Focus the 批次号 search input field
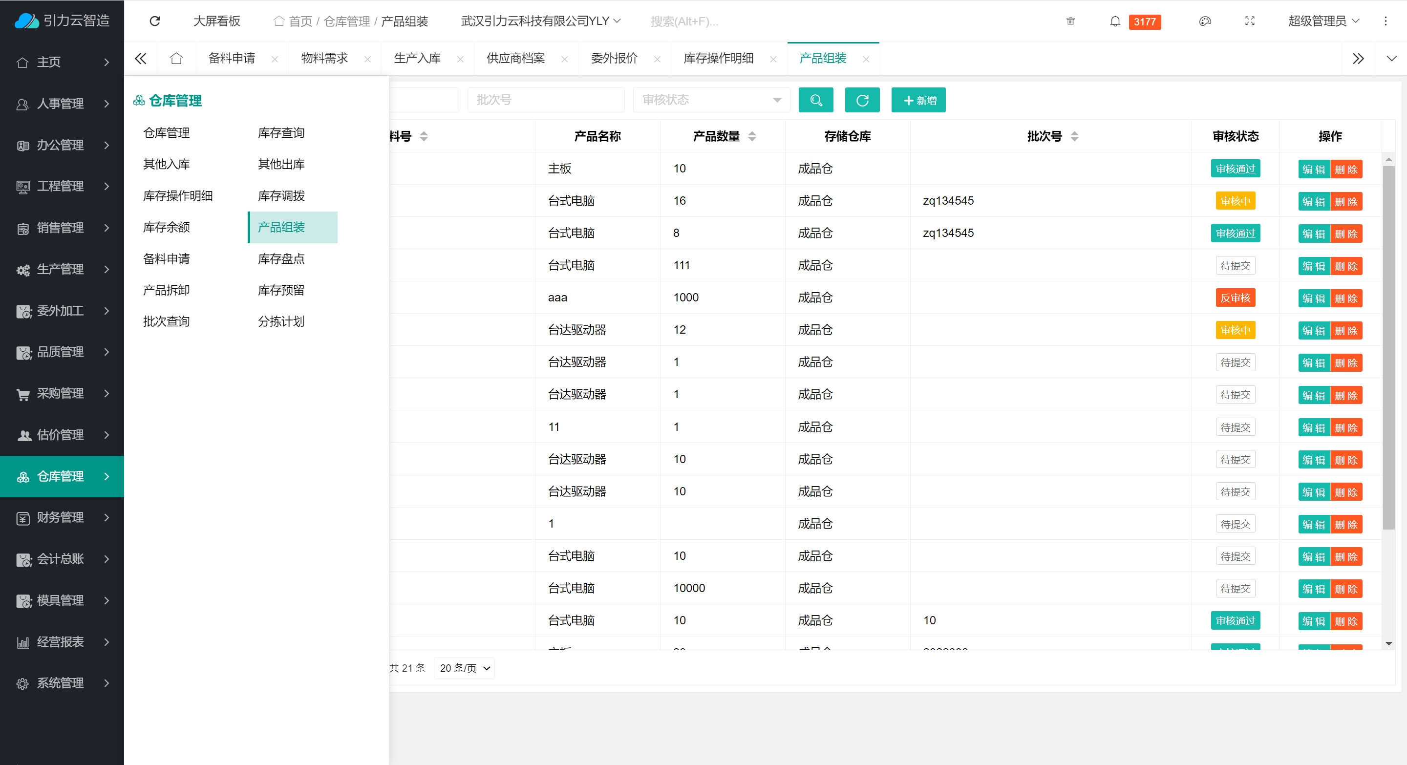This screenshot has height=765, width=1407. (x=545, y=100)
